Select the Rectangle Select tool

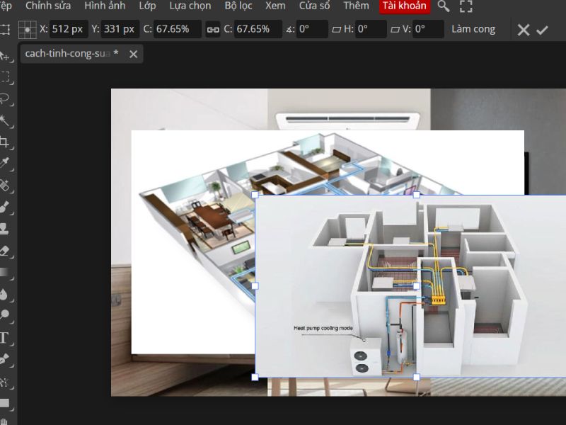pyautogui.click(x=4, y=76)
